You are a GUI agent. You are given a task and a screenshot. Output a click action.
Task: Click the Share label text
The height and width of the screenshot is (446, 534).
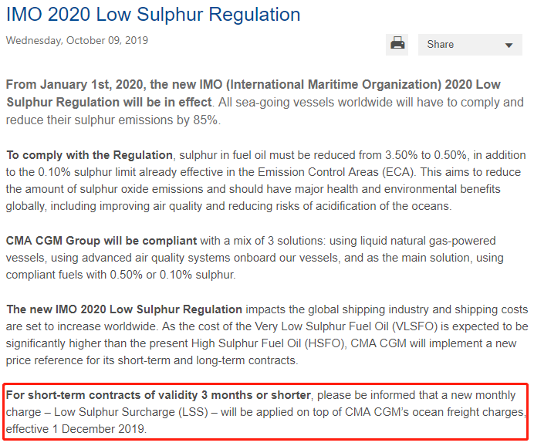[441, 44]
